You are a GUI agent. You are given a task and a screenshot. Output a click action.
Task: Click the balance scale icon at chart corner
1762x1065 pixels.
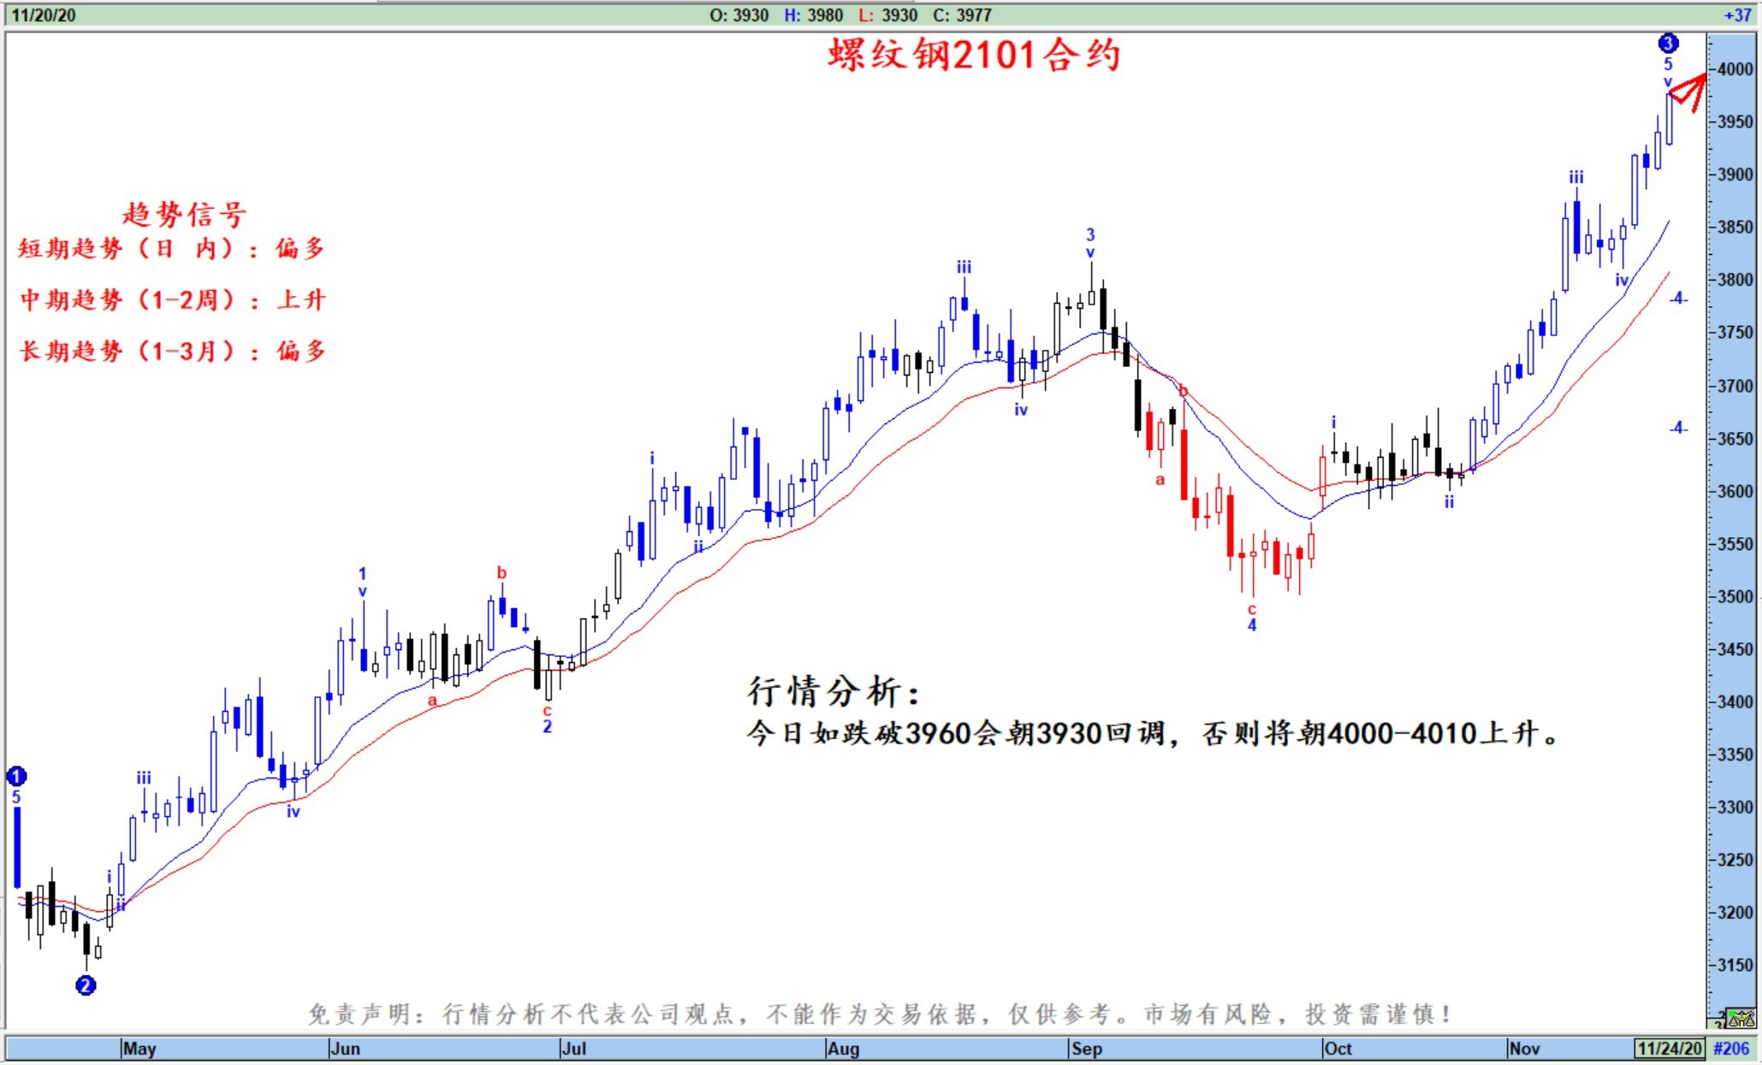[x=1741, y=1018]
